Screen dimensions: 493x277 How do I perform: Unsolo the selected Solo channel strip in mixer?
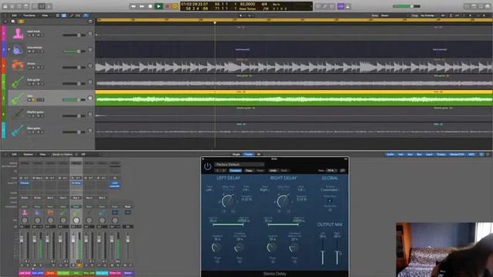[x=79, y=265]
